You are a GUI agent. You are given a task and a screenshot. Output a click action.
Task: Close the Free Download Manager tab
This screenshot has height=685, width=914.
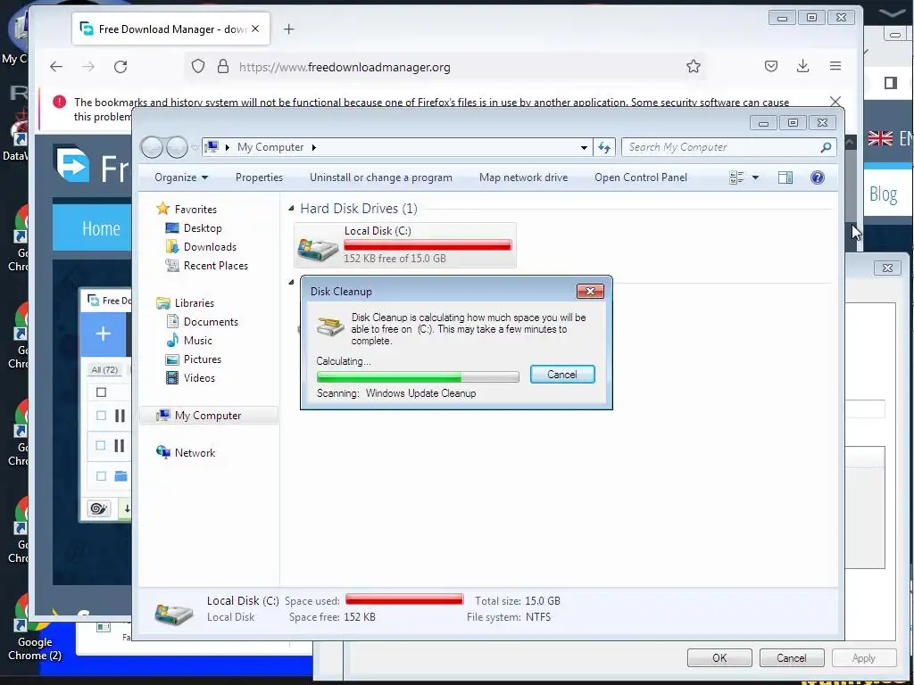[x=255, y=29]
